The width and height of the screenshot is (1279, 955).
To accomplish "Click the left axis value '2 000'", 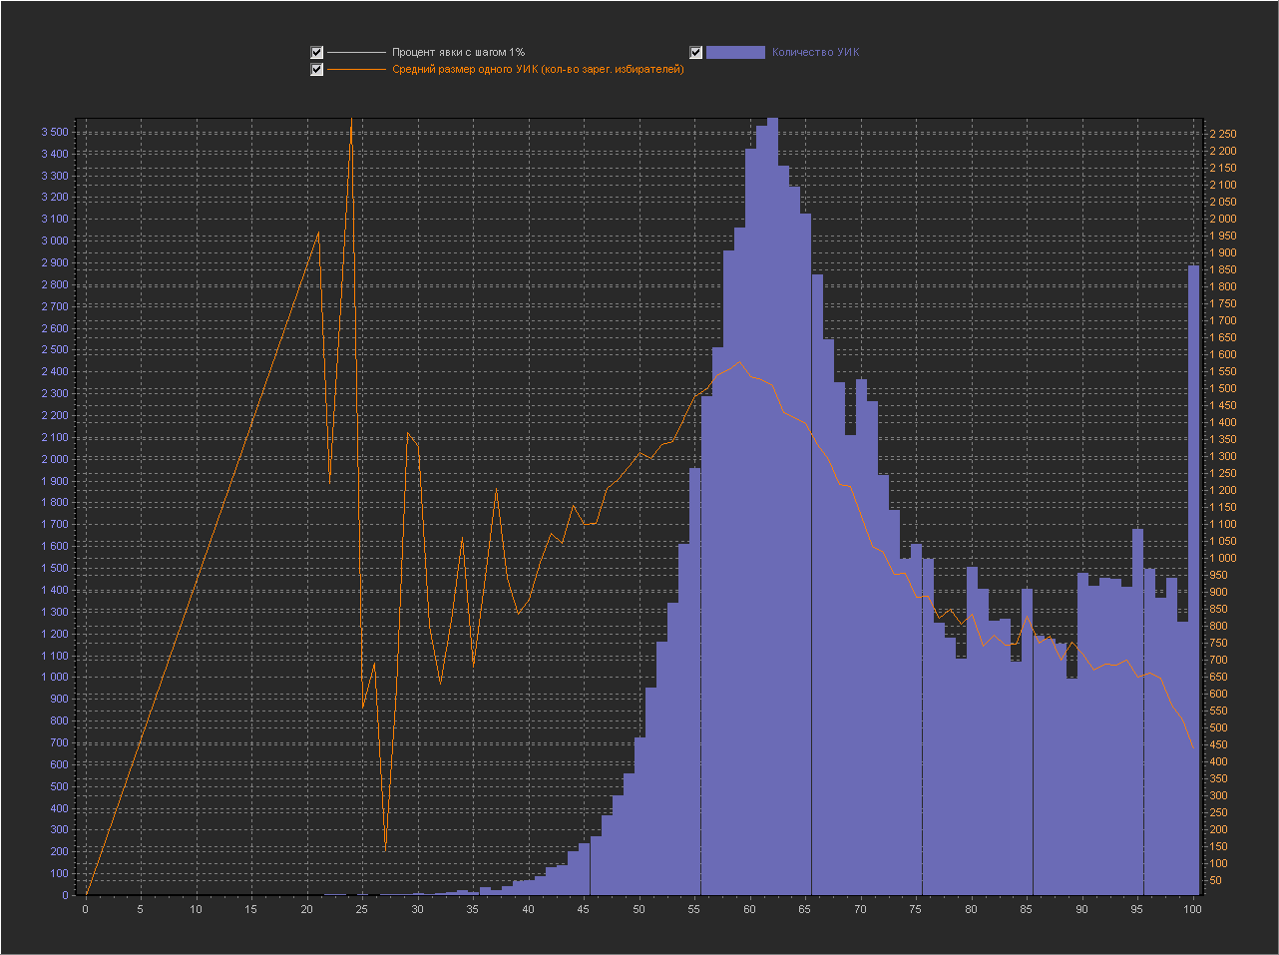I will coord(55,459).
